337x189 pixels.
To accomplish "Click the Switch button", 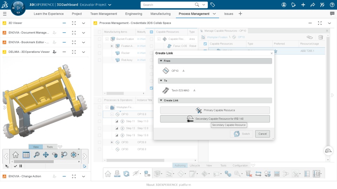I will click(242, 134).
